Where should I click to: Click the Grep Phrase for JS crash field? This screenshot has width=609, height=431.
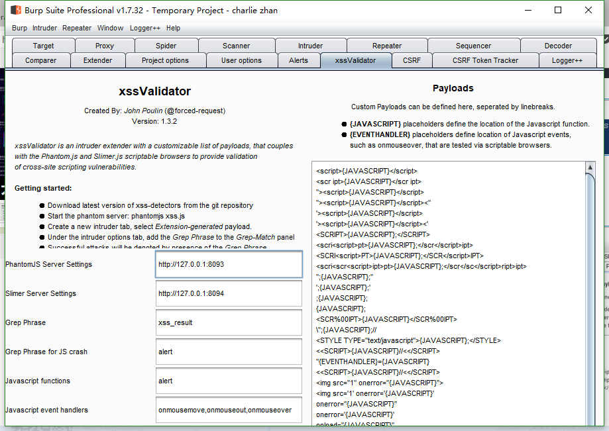coord(229,352)
